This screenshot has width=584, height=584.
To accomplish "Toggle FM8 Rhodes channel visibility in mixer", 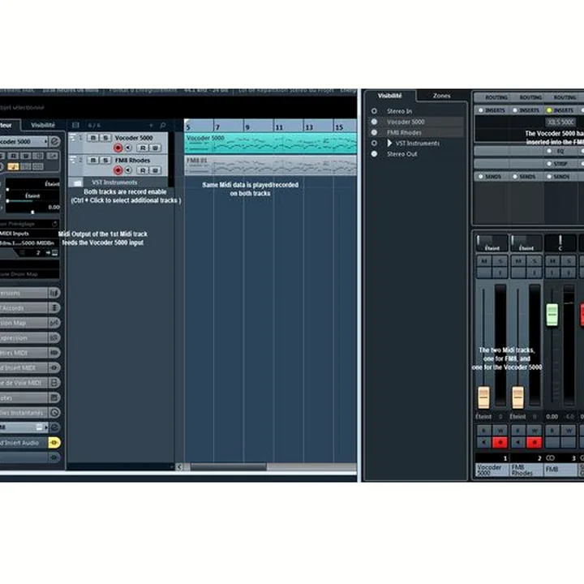I will 374,132.
